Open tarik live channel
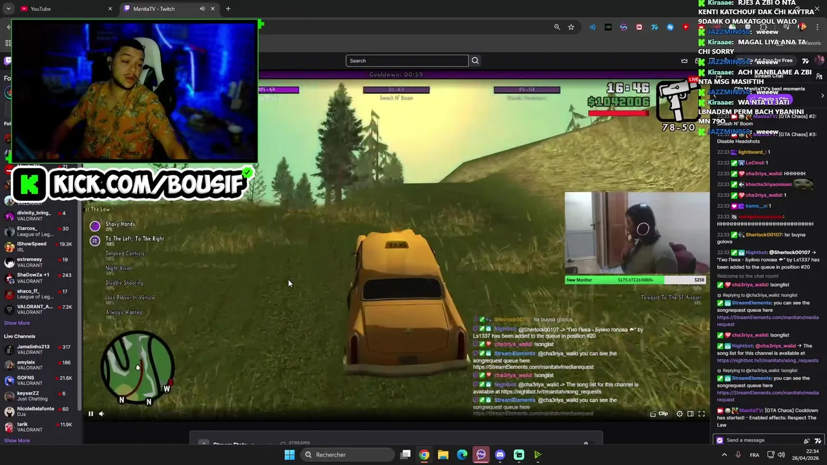 (x=39, y=427)
